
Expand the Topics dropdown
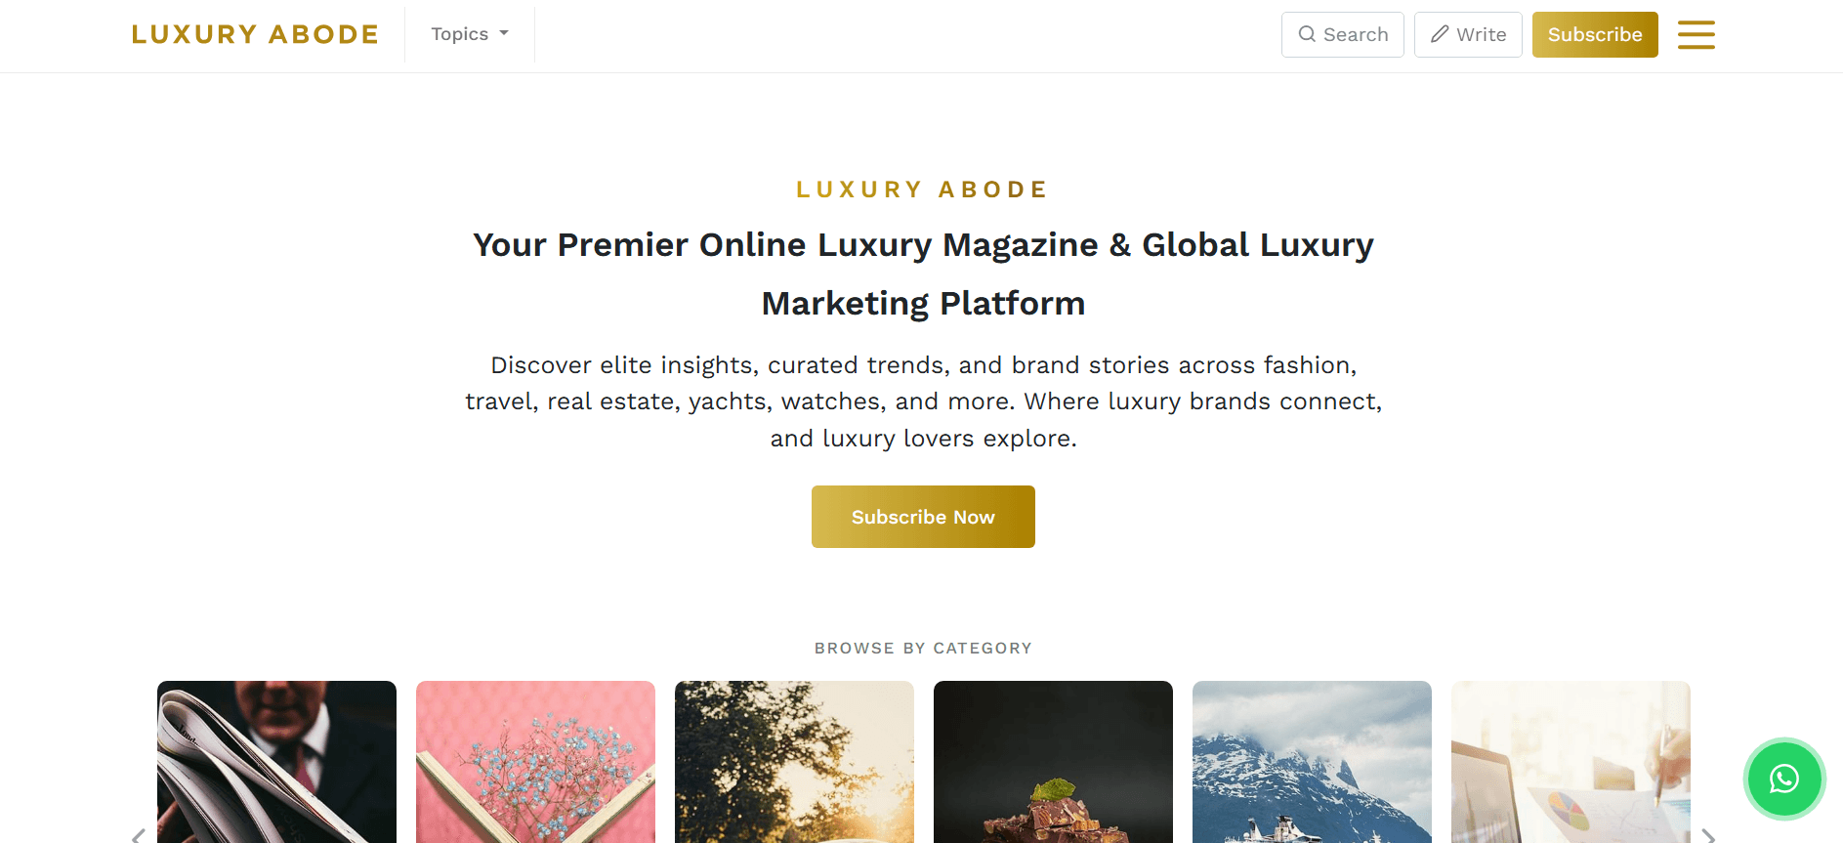[x=470, y=34]
